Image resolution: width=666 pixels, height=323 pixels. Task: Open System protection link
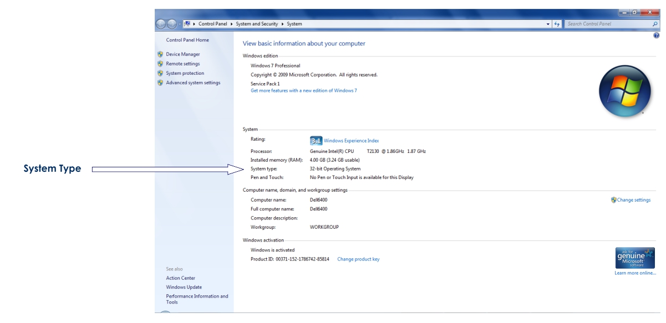pyautogui.click(x=185, y=73)
